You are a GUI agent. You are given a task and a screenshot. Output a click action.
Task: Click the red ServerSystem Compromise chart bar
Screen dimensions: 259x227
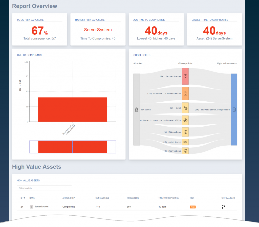(x=73, y=110)
